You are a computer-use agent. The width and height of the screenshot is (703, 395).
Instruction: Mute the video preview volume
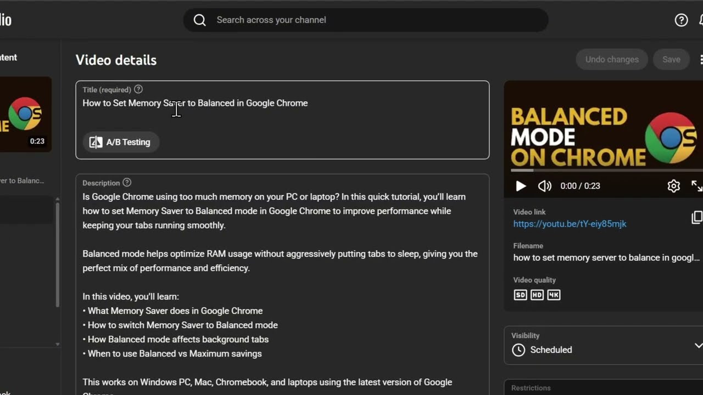tap(544, 186)
